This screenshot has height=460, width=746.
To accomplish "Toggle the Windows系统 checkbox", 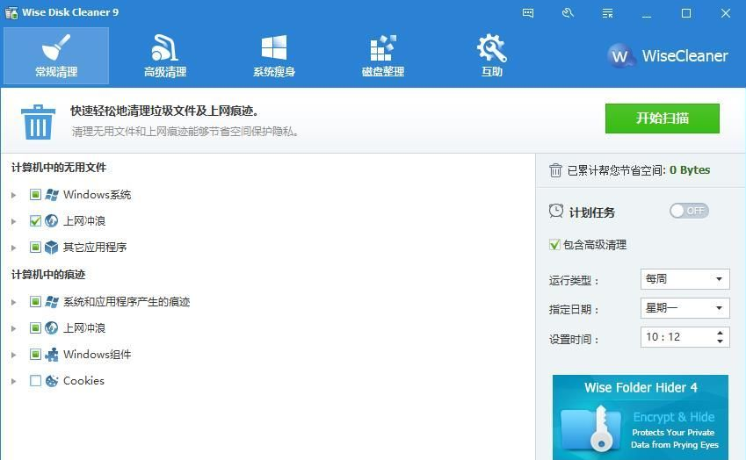I will click(35, 194).
